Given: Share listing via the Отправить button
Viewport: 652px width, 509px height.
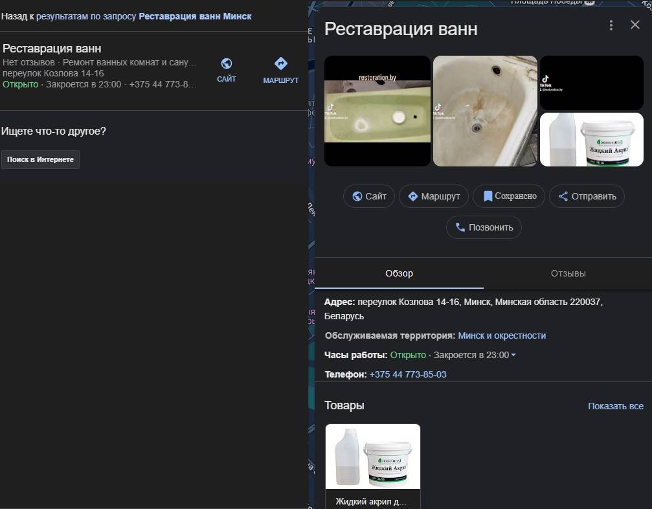Looking at the screenshot, I should click(587, 196).
